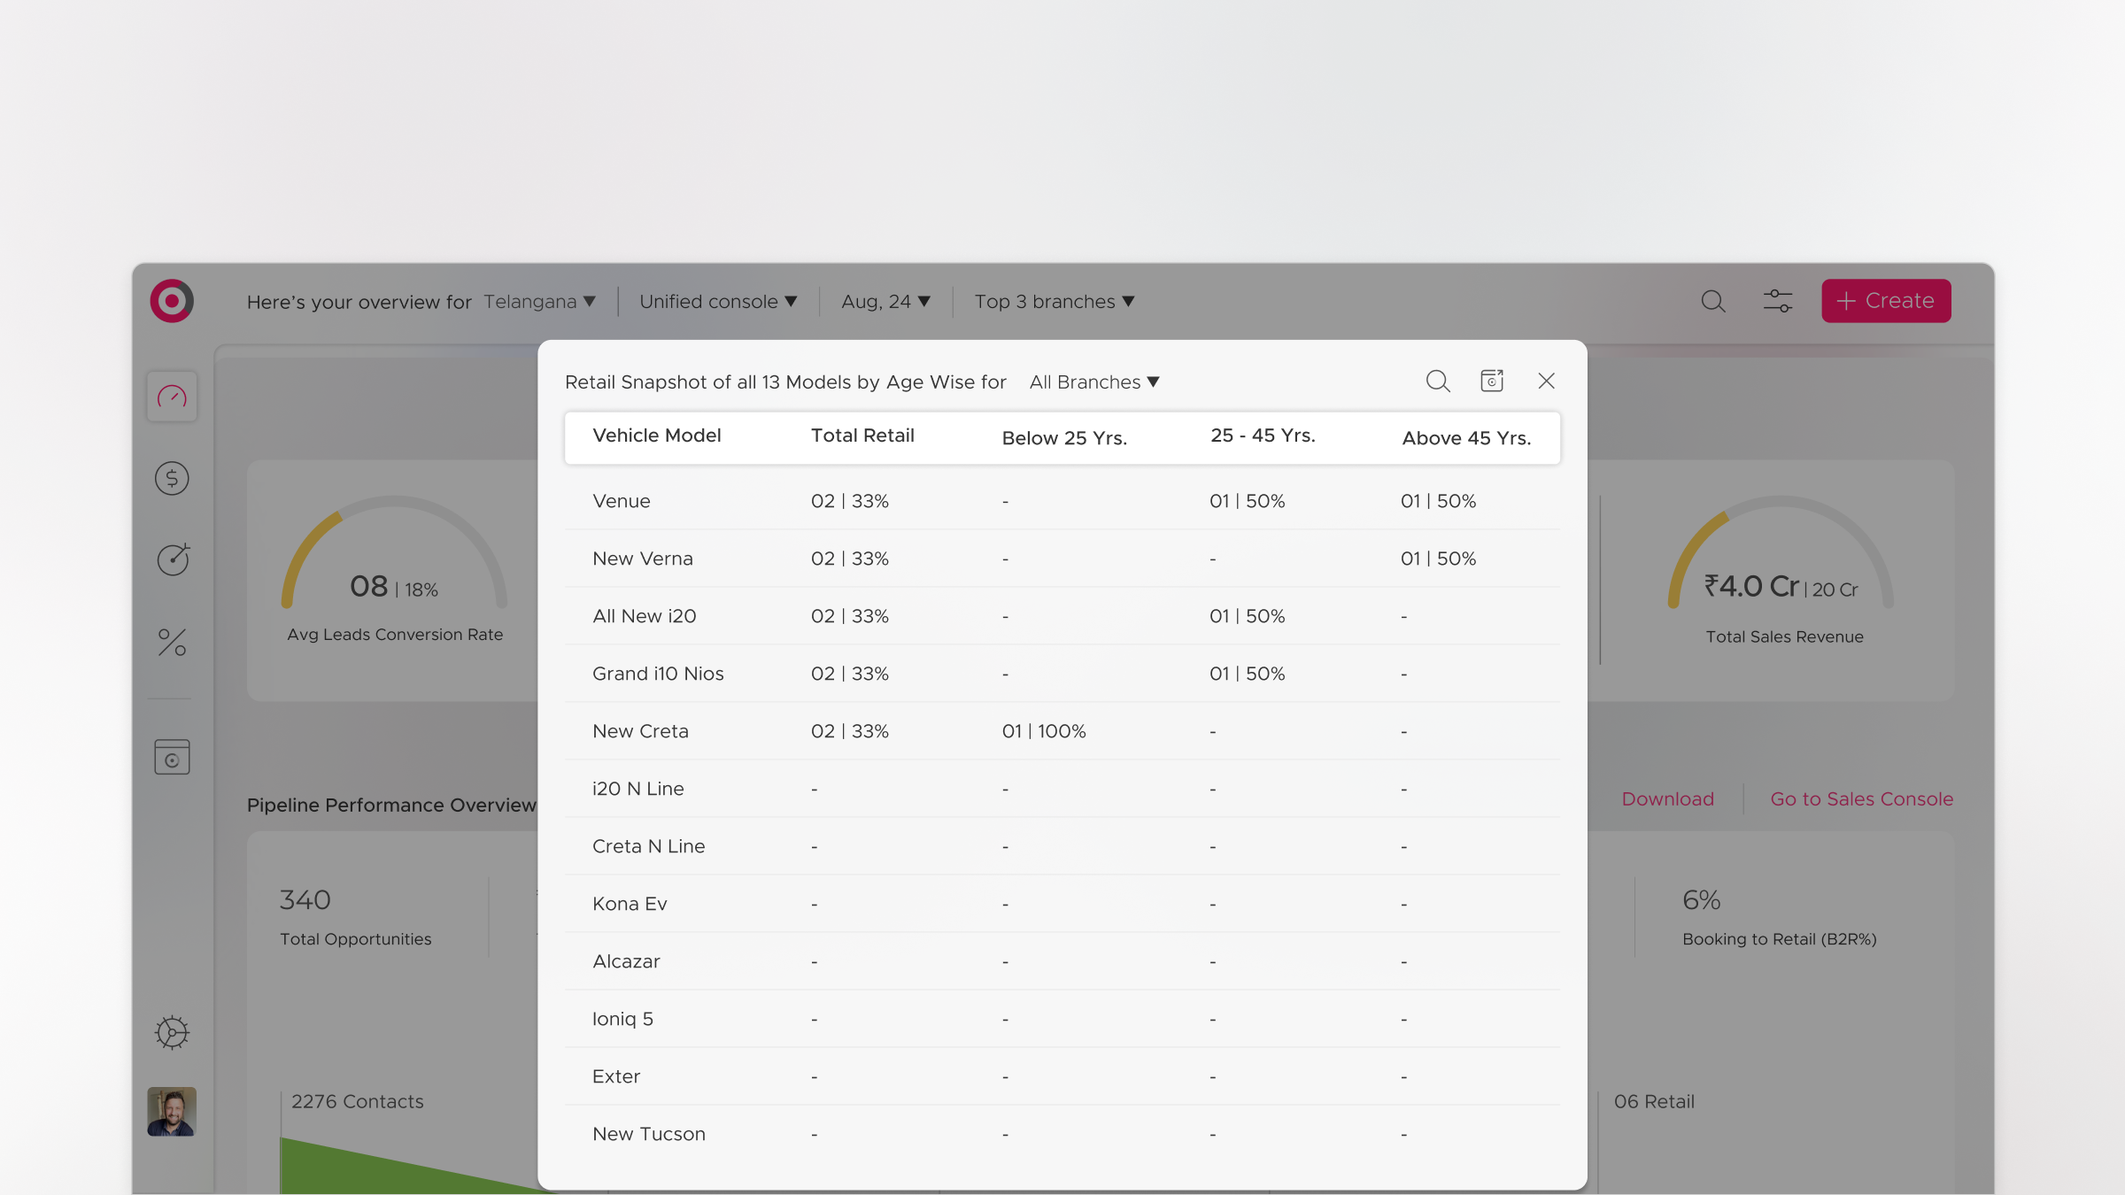The height and width of the screenshot is (1195, 2125).
Task: Click New Verna's Above 45 Yrs. 01 | 50% value
Action: click(x=1438, y=559)
